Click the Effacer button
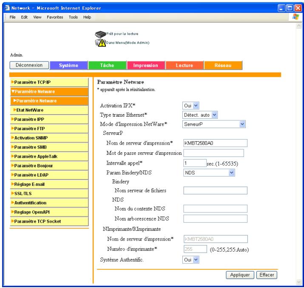 [x=267, y=275]
